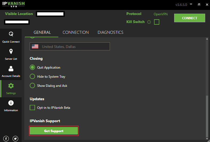
Task: Open the United States, Dallas location dropdown
Action: 70,46
